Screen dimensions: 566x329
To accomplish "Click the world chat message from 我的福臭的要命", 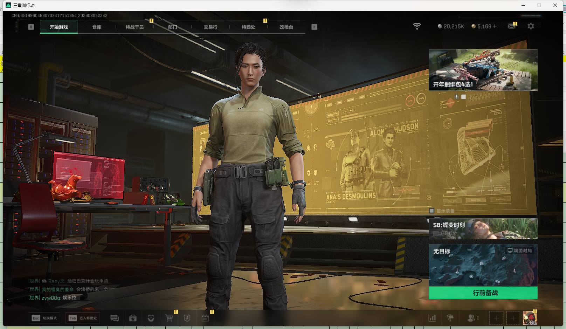I will click(x=69, y=289).
